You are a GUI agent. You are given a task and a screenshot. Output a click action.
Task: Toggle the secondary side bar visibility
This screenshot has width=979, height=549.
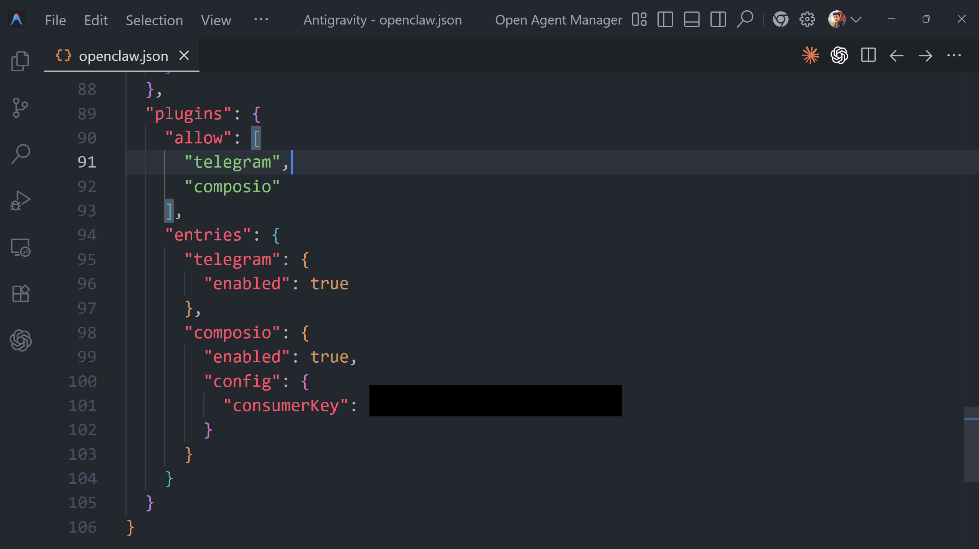click(718, 20)
